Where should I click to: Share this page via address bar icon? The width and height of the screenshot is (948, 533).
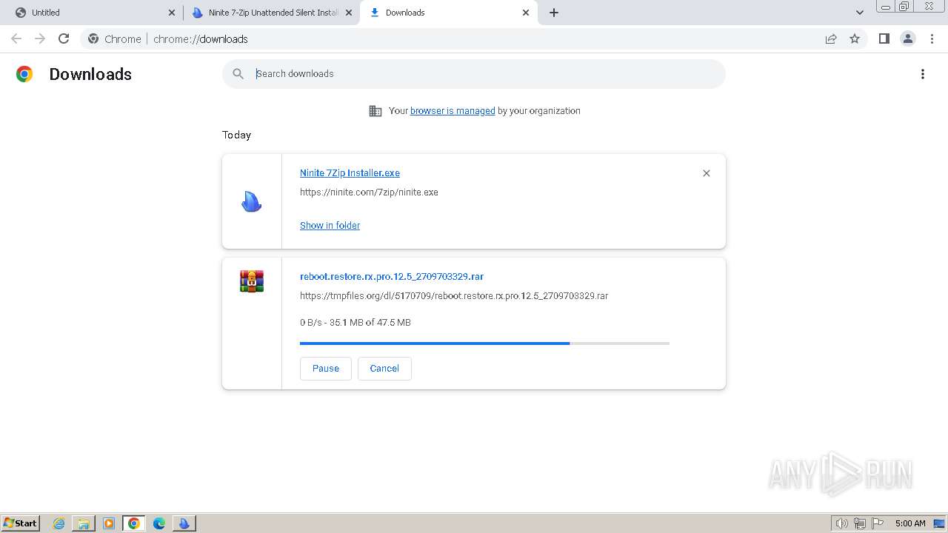click(831, 38)
